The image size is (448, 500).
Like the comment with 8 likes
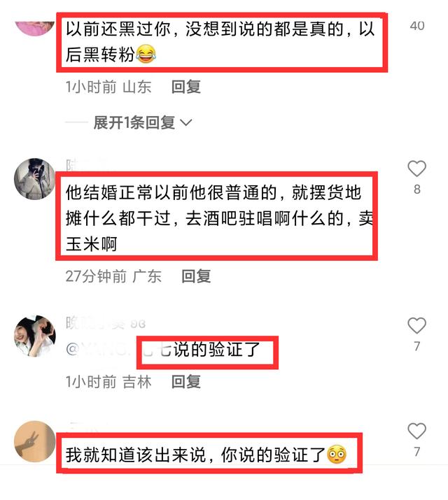click(x=416, y=169)
